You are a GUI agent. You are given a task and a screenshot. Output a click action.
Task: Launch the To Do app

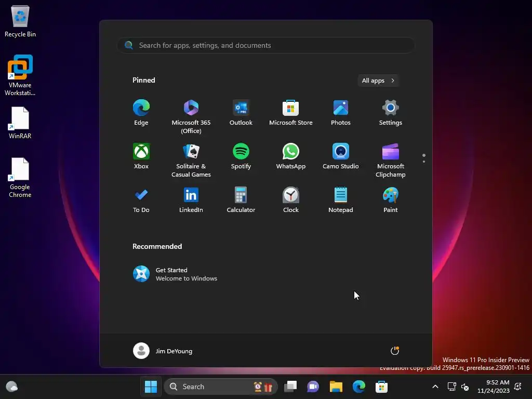[141, 200]
